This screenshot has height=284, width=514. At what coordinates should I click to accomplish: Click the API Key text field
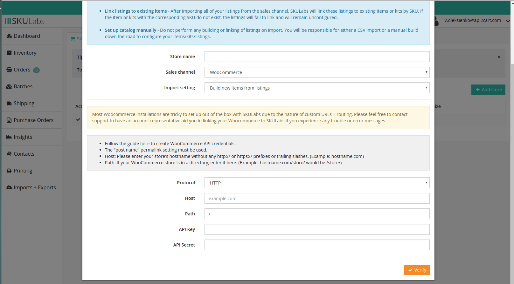click(316, 230)
